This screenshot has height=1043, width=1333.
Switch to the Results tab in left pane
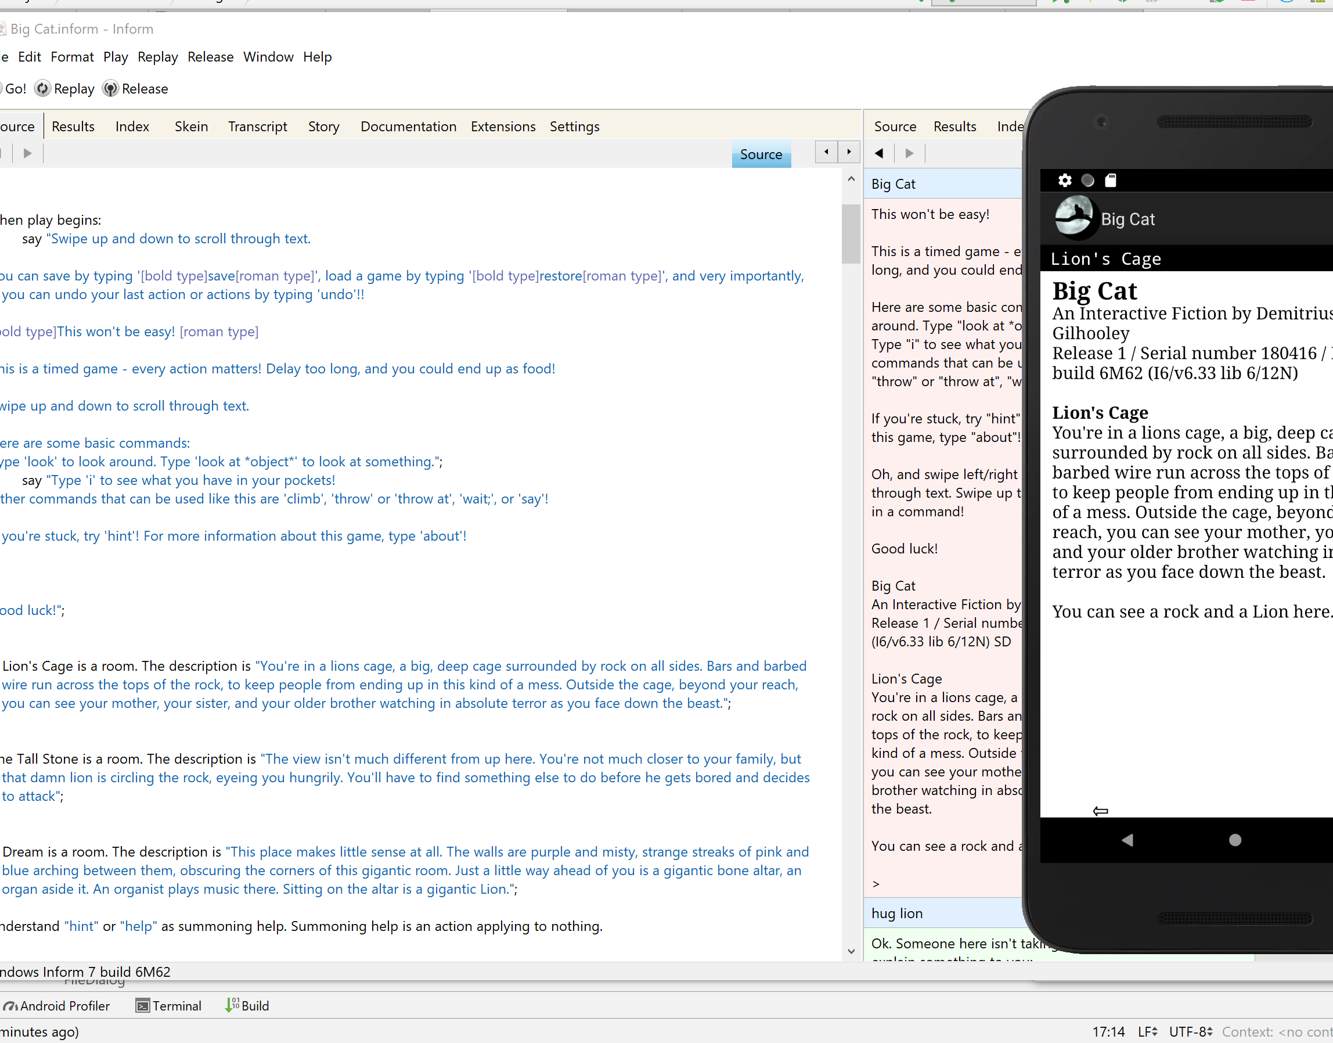tap(73, 127)
